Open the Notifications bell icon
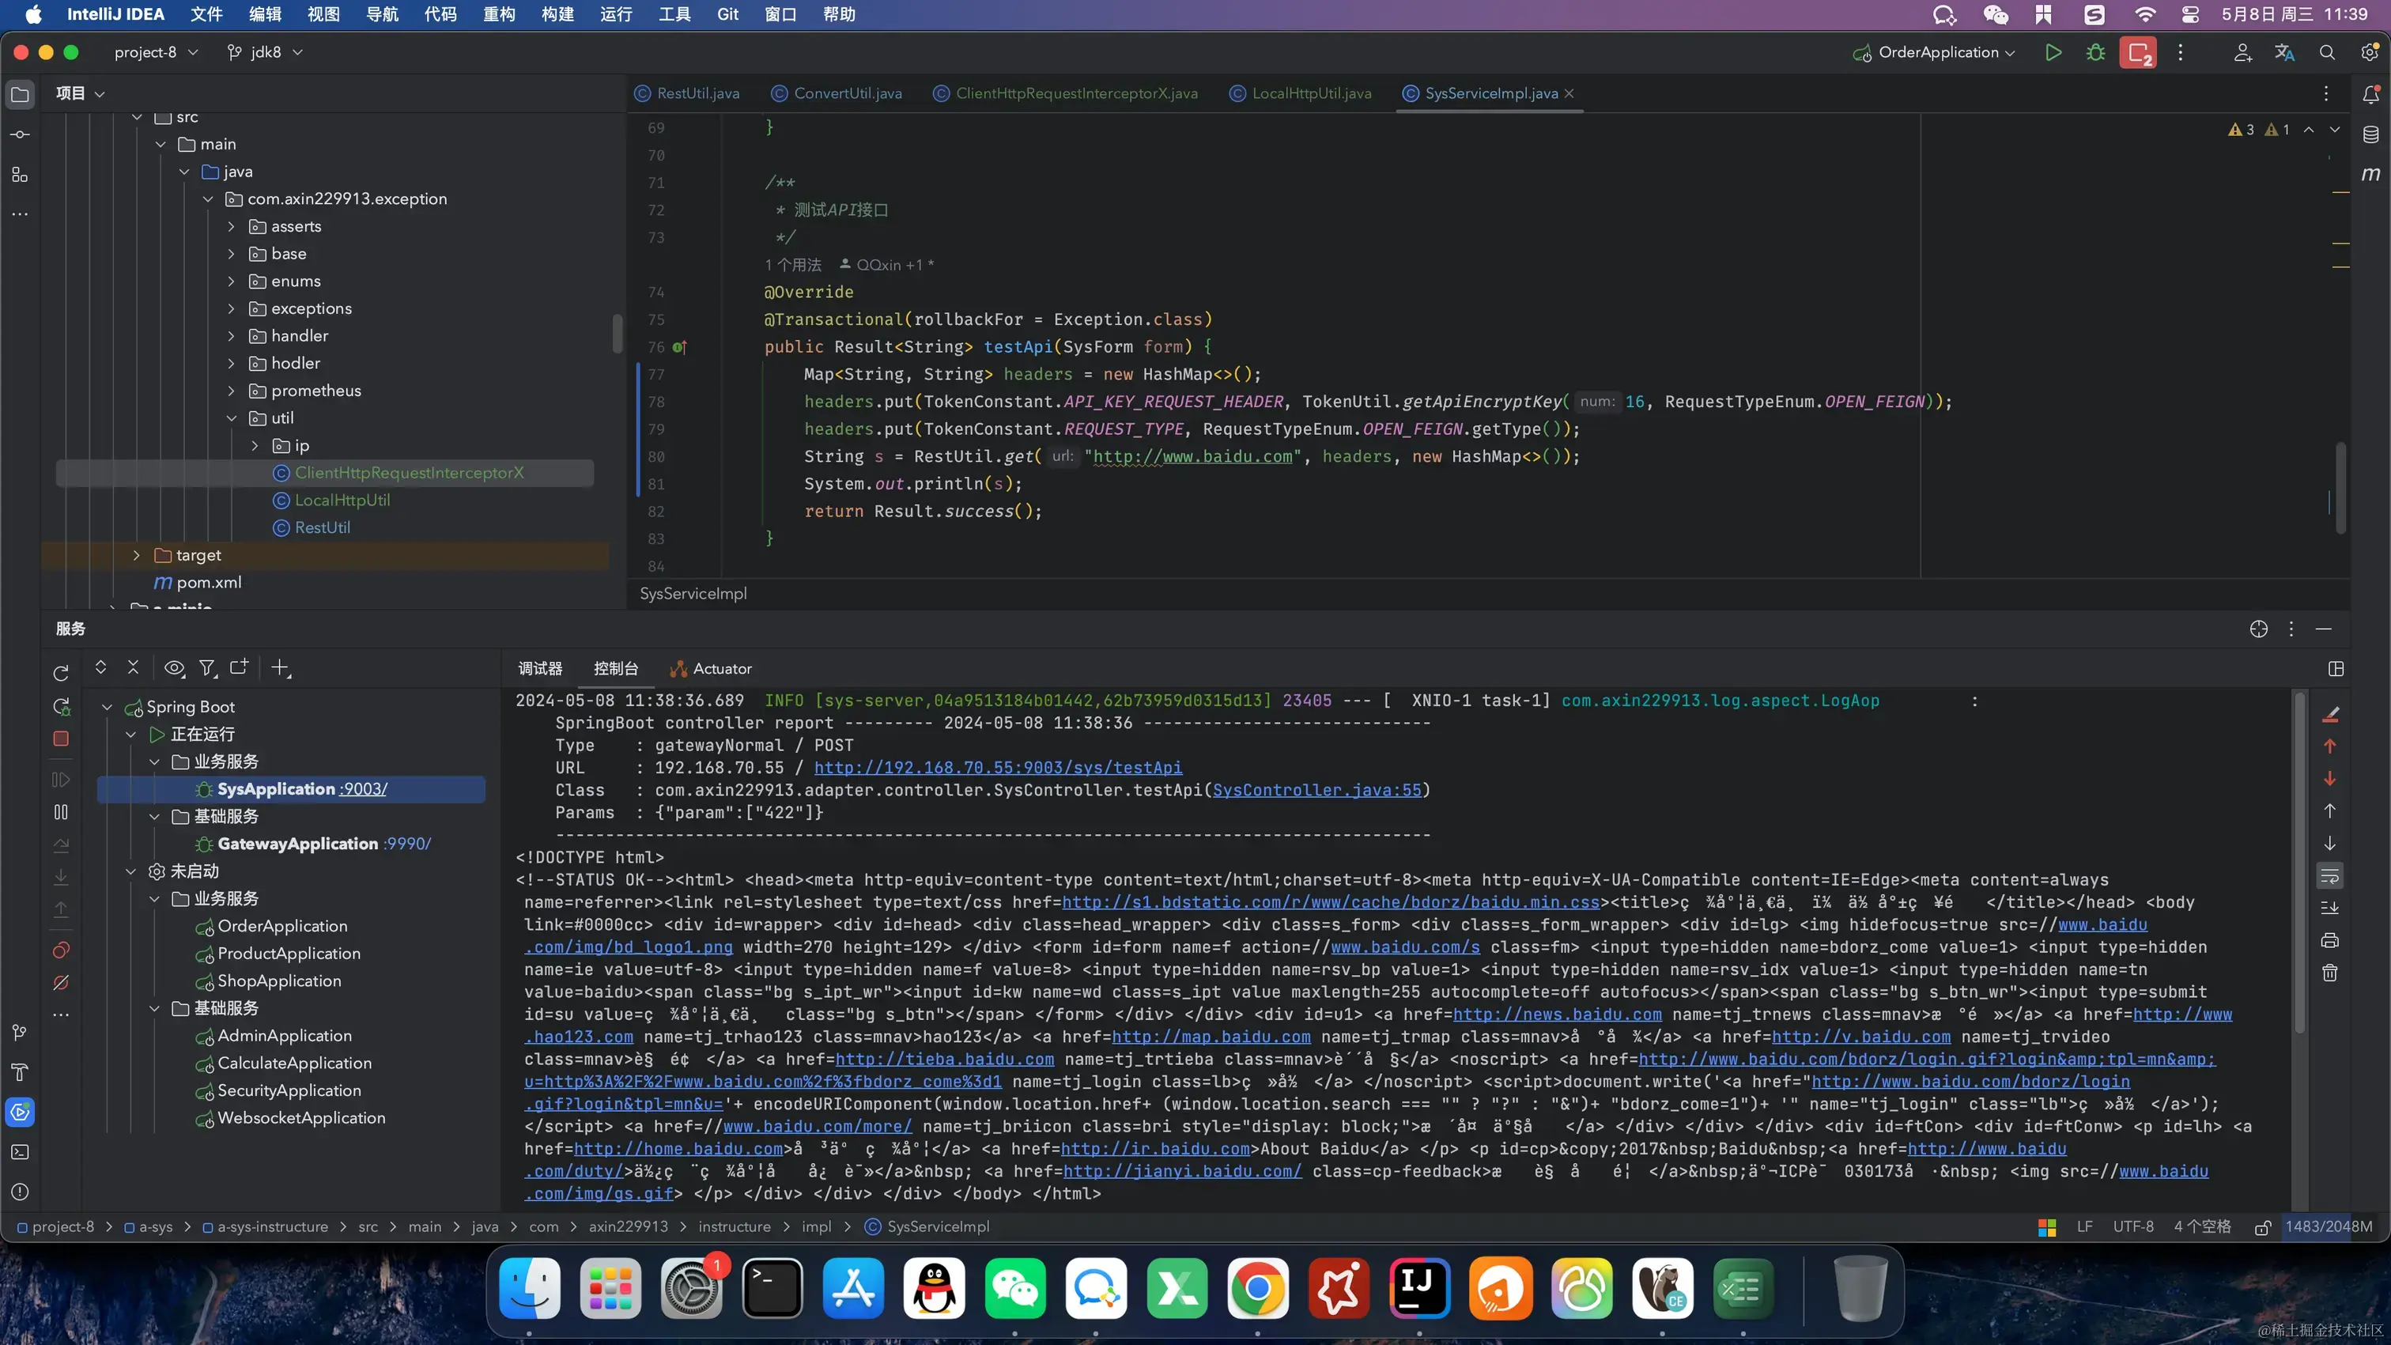Screen dimensions: 2391x1345 pos(2370,94)
